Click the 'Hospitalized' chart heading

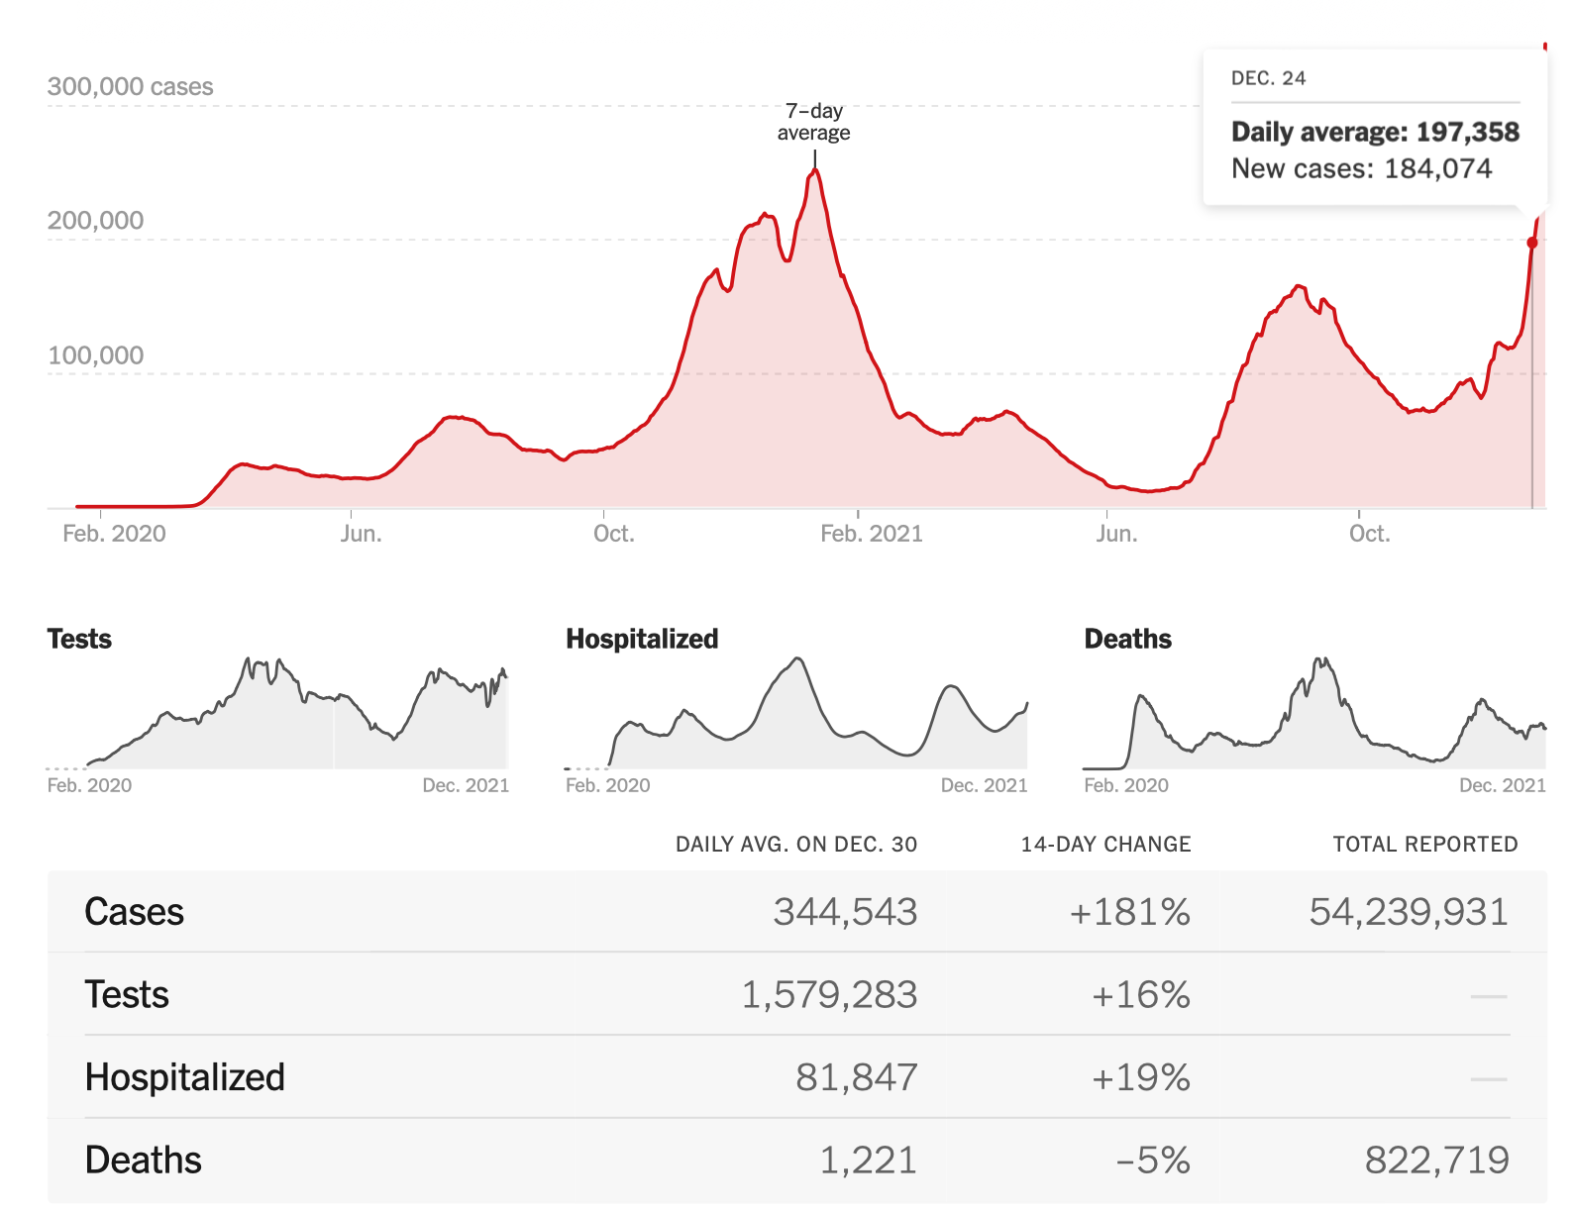pos(642,639)
